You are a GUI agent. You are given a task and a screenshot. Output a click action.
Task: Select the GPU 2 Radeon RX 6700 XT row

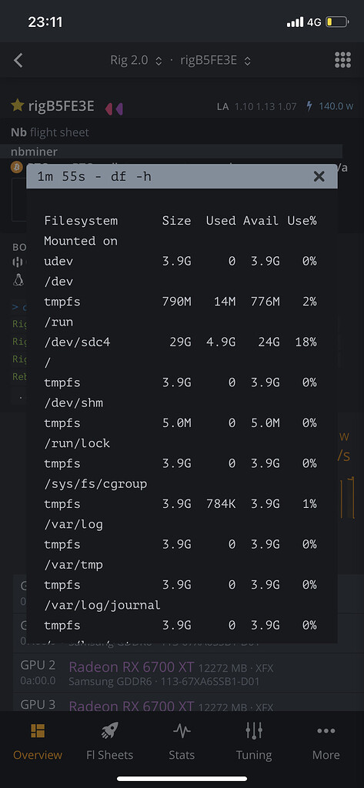(x=182, y=673)
